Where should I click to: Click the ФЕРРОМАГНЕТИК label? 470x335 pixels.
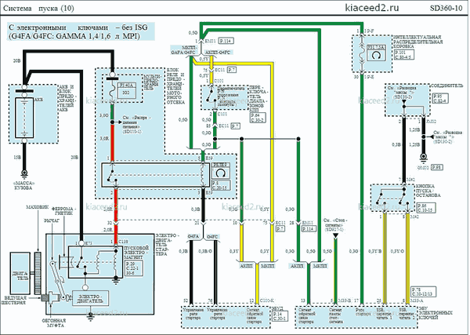(64, 211)
